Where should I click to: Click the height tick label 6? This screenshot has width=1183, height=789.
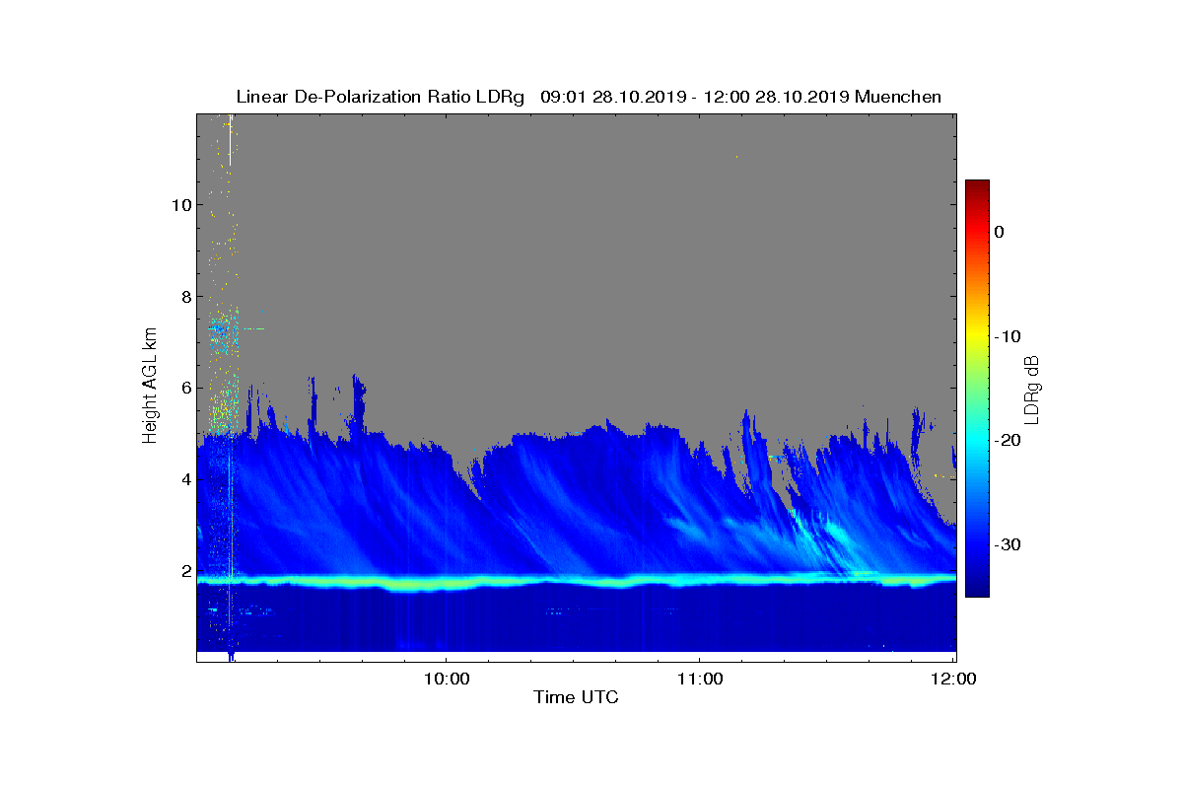(184, 388)
